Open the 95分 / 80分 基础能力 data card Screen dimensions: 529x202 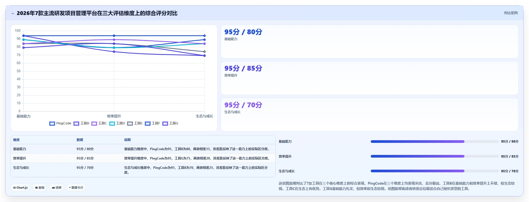369,41
